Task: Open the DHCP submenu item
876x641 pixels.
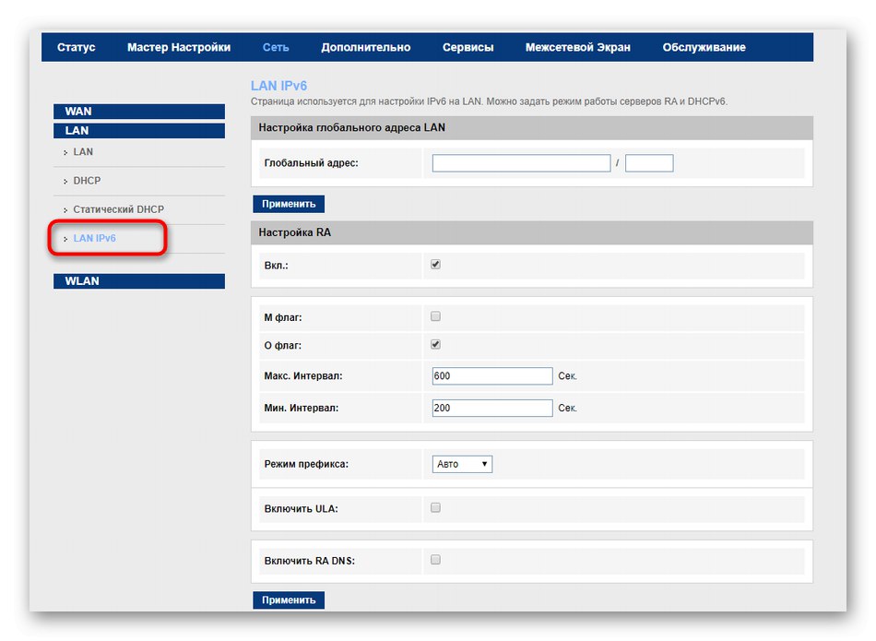Action: (87, 181)
